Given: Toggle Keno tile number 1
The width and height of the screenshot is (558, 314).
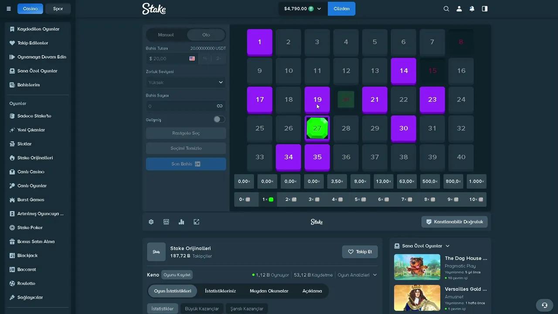Looking at the screenshot, I should (260, 42).
